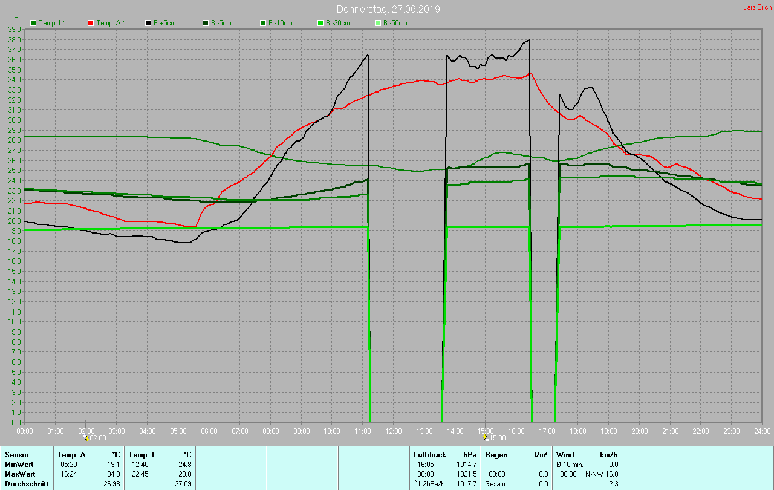Toggle the red Temp. A.* legend box

[91, 23]
